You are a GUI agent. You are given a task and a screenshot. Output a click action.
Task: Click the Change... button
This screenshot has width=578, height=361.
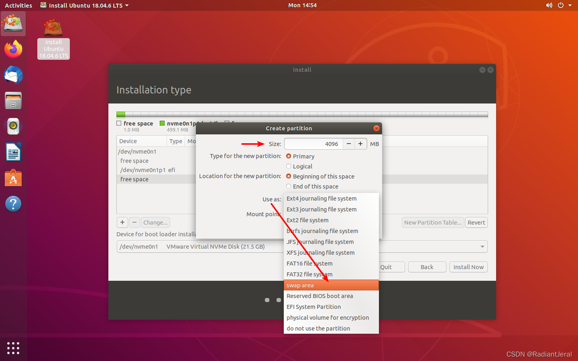coord(155,222)
